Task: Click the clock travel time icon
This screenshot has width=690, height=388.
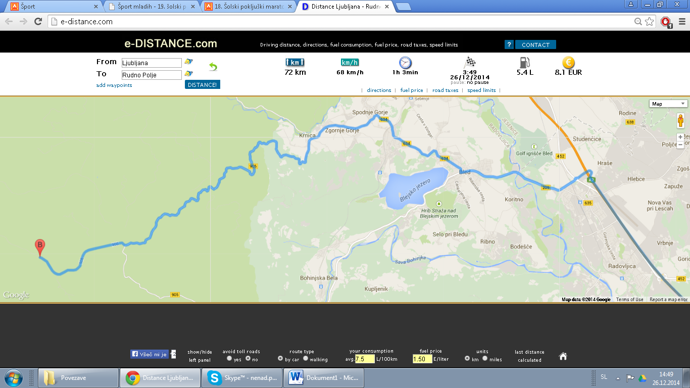Action: click(405, 63)
